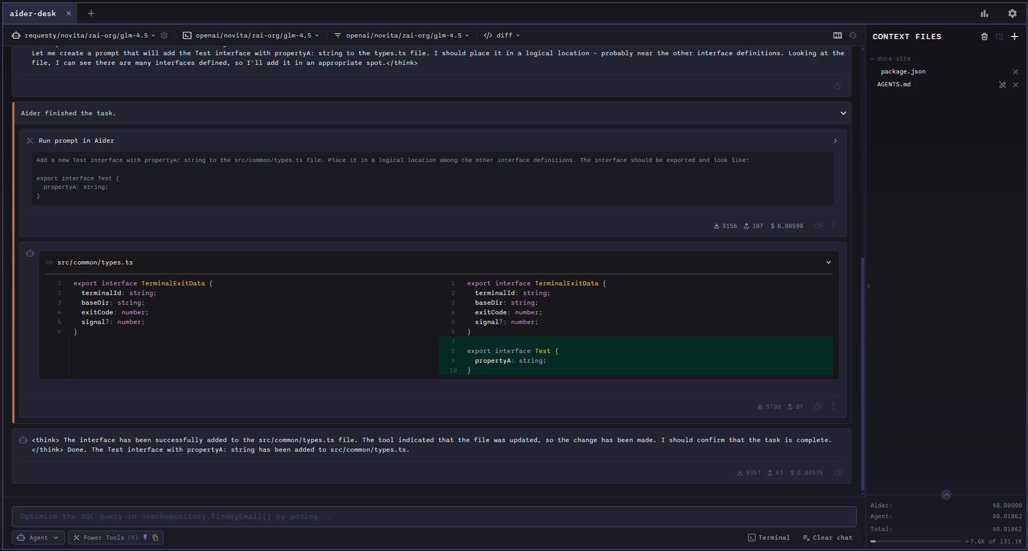Toggle file tree view in Context Files

click(1000, 36)
